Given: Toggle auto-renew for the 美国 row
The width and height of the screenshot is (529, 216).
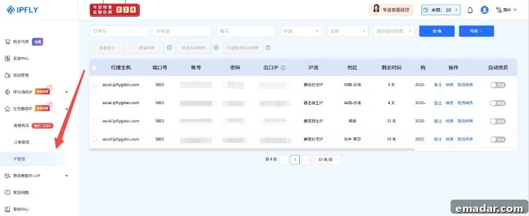Looking at the screenshot, I should (x=498, y=121).
